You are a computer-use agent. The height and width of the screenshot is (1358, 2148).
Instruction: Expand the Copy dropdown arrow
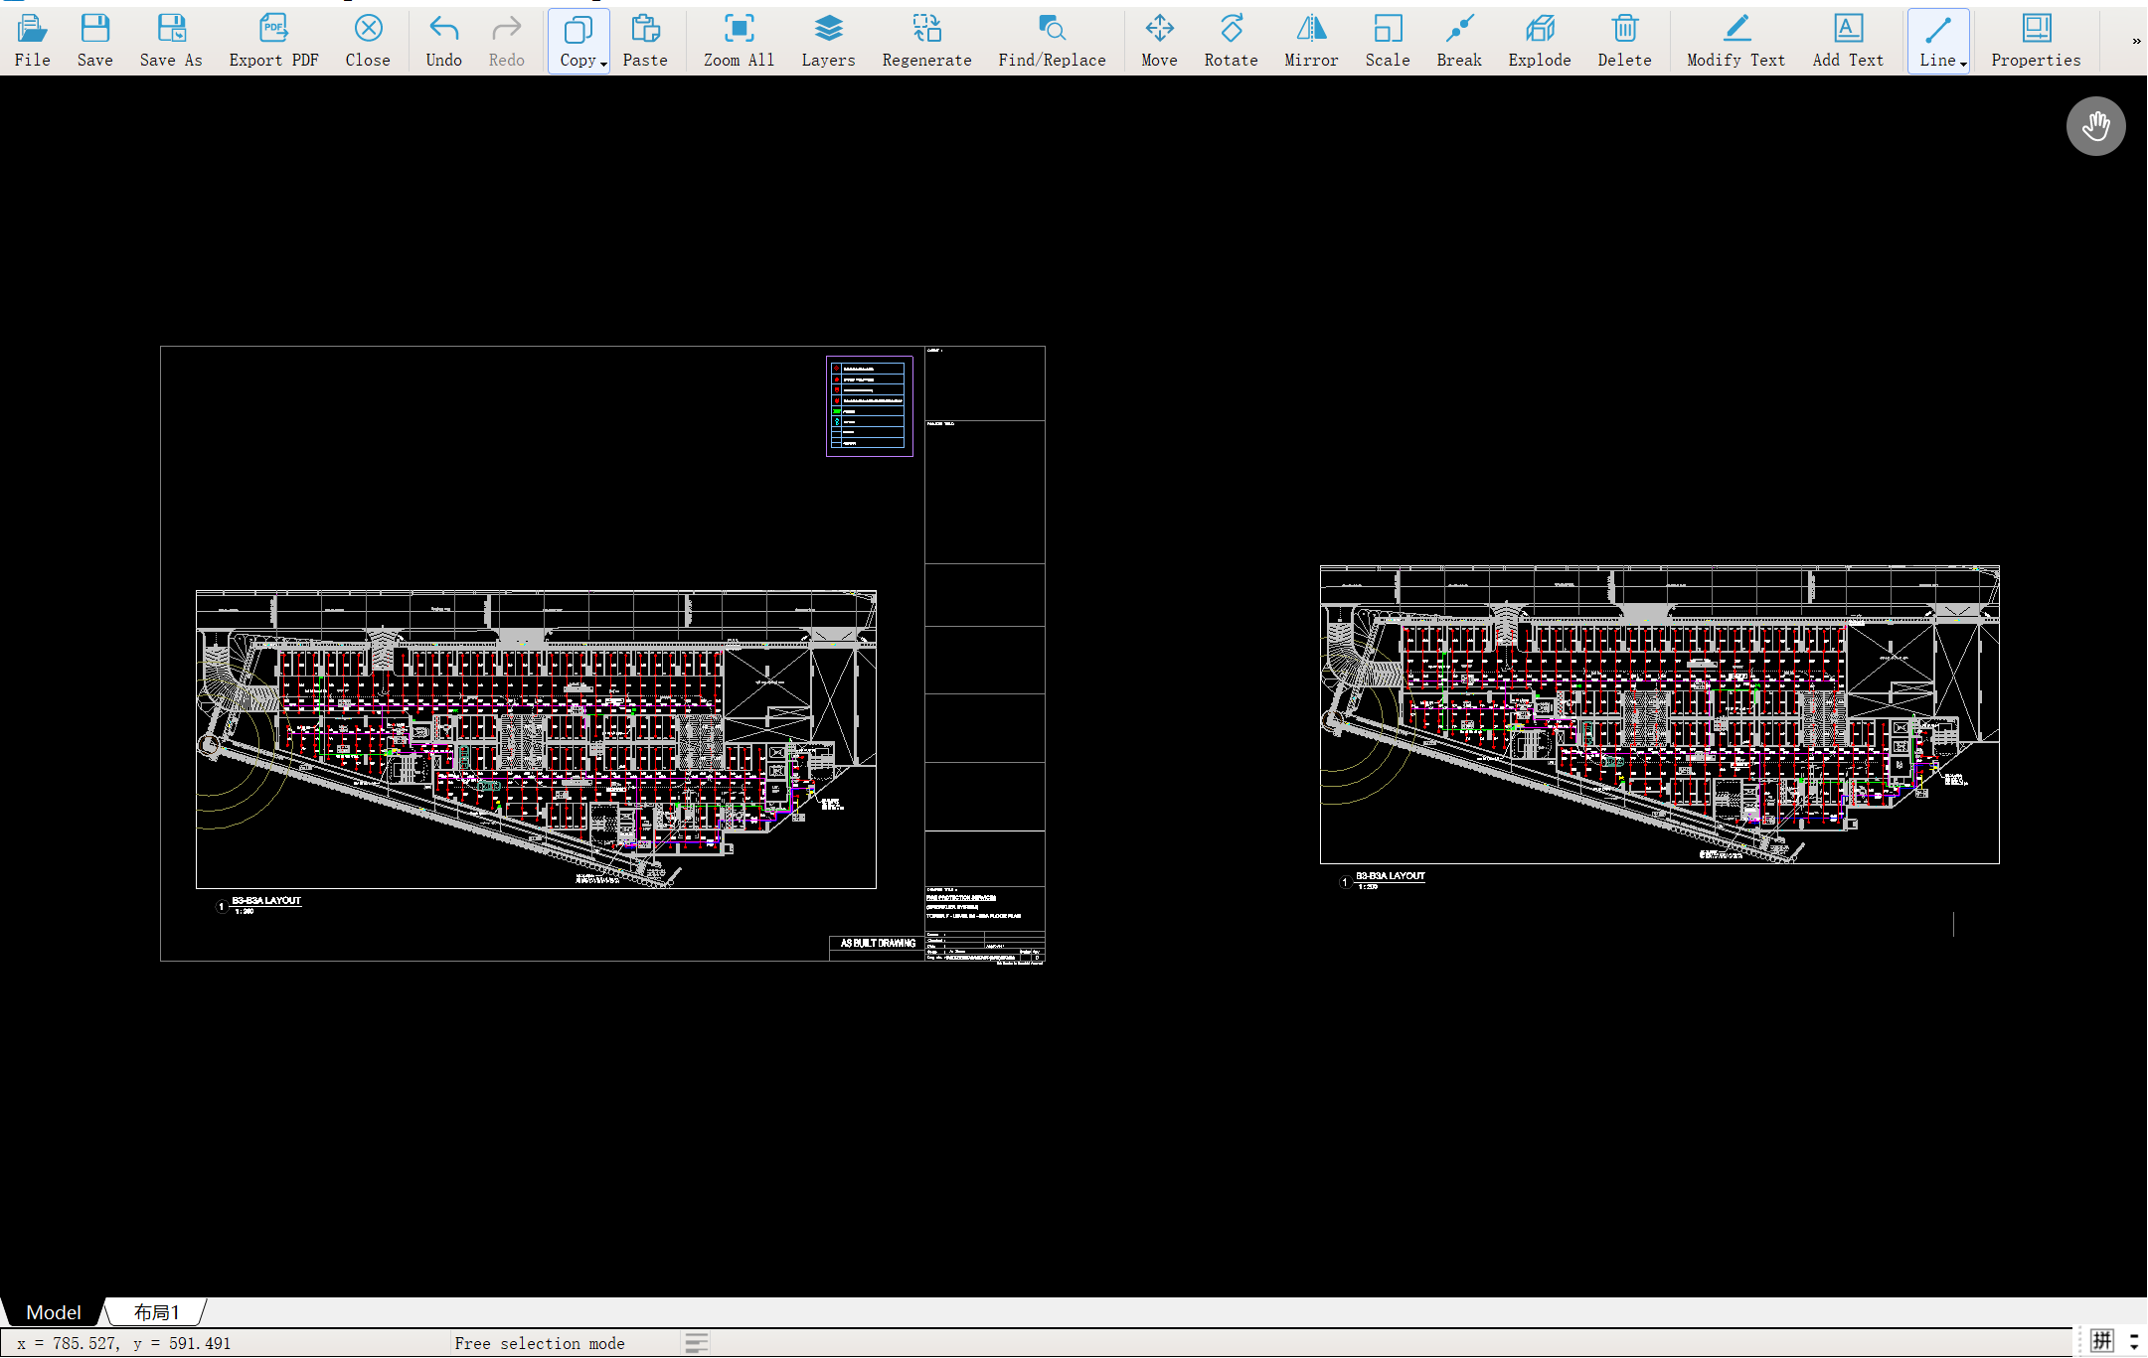603,64
